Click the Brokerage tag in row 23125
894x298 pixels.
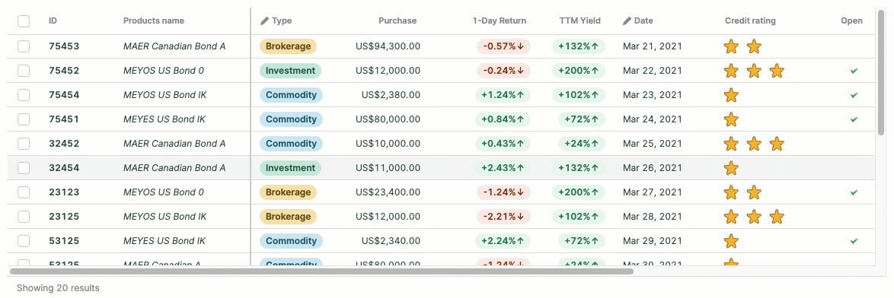pyautogui.click(x=288, y=217)
